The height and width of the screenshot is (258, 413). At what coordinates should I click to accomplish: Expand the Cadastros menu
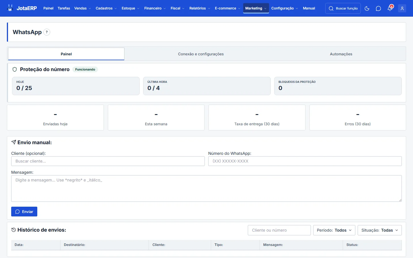(x=106, y=8)
